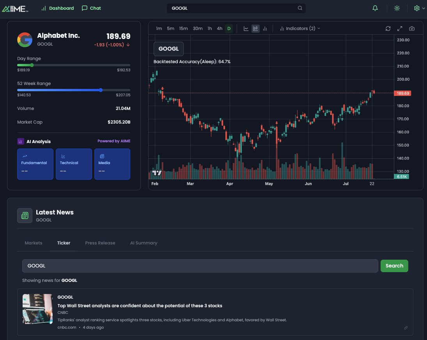Image resolution: width=427 pixels, height=340 pixels.
Task: Click the 6.51K volume label on axis
Action: (x=401, y=177)
